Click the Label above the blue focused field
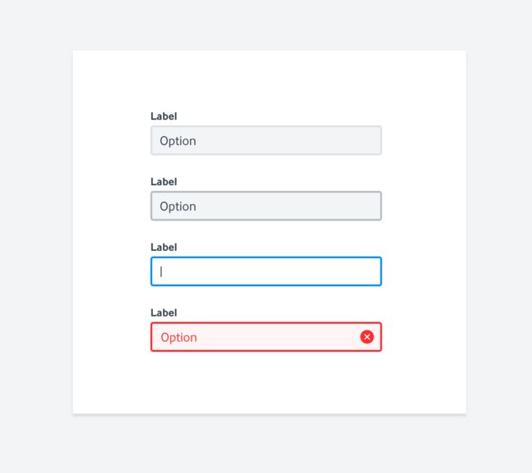Viewport: 532px width, 473px height. click(x=164, y=247)
